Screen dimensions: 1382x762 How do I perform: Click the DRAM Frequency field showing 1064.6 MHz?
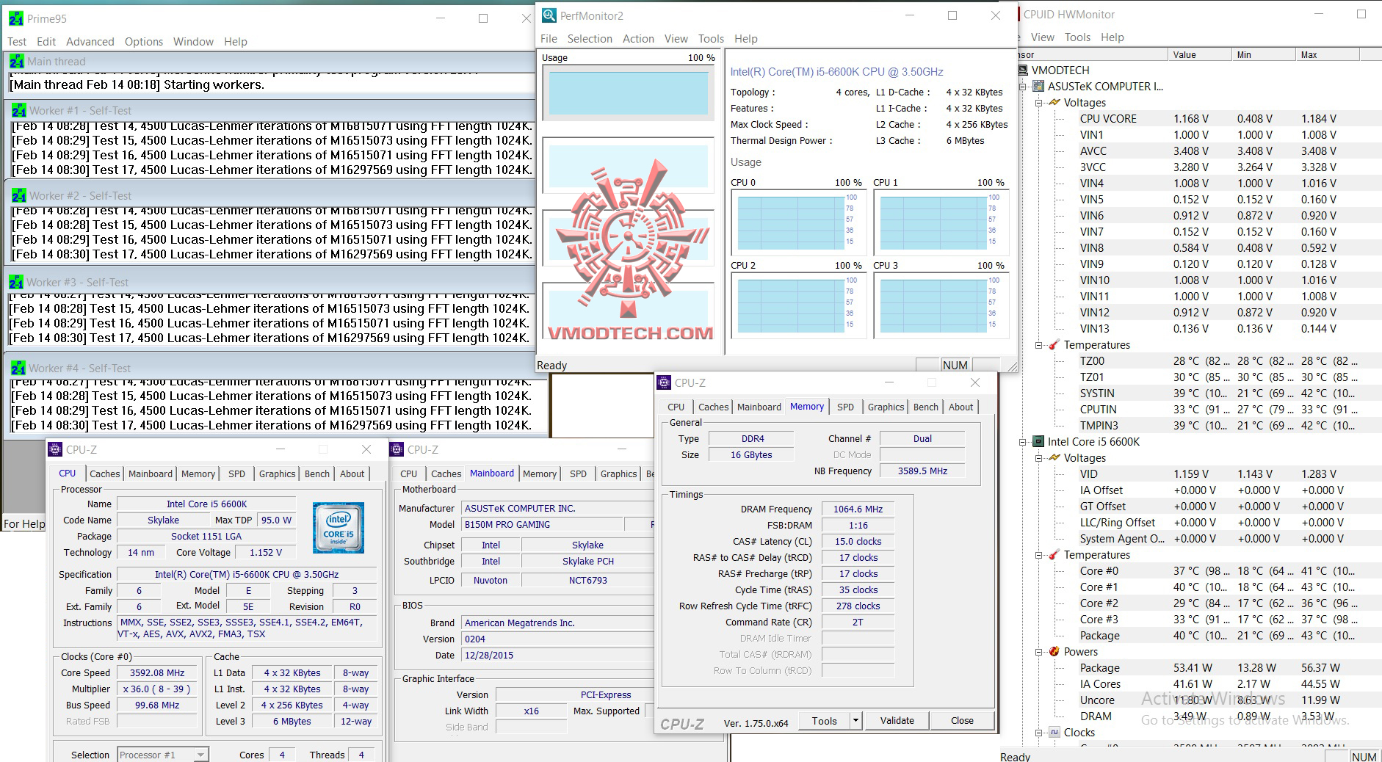[858, 509]
